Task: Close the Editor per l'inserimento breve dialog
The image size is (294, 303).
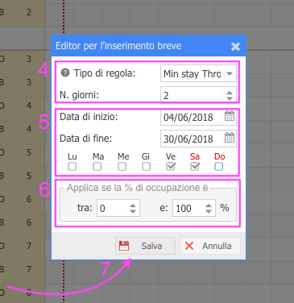Action: click(x=235, y=46)
